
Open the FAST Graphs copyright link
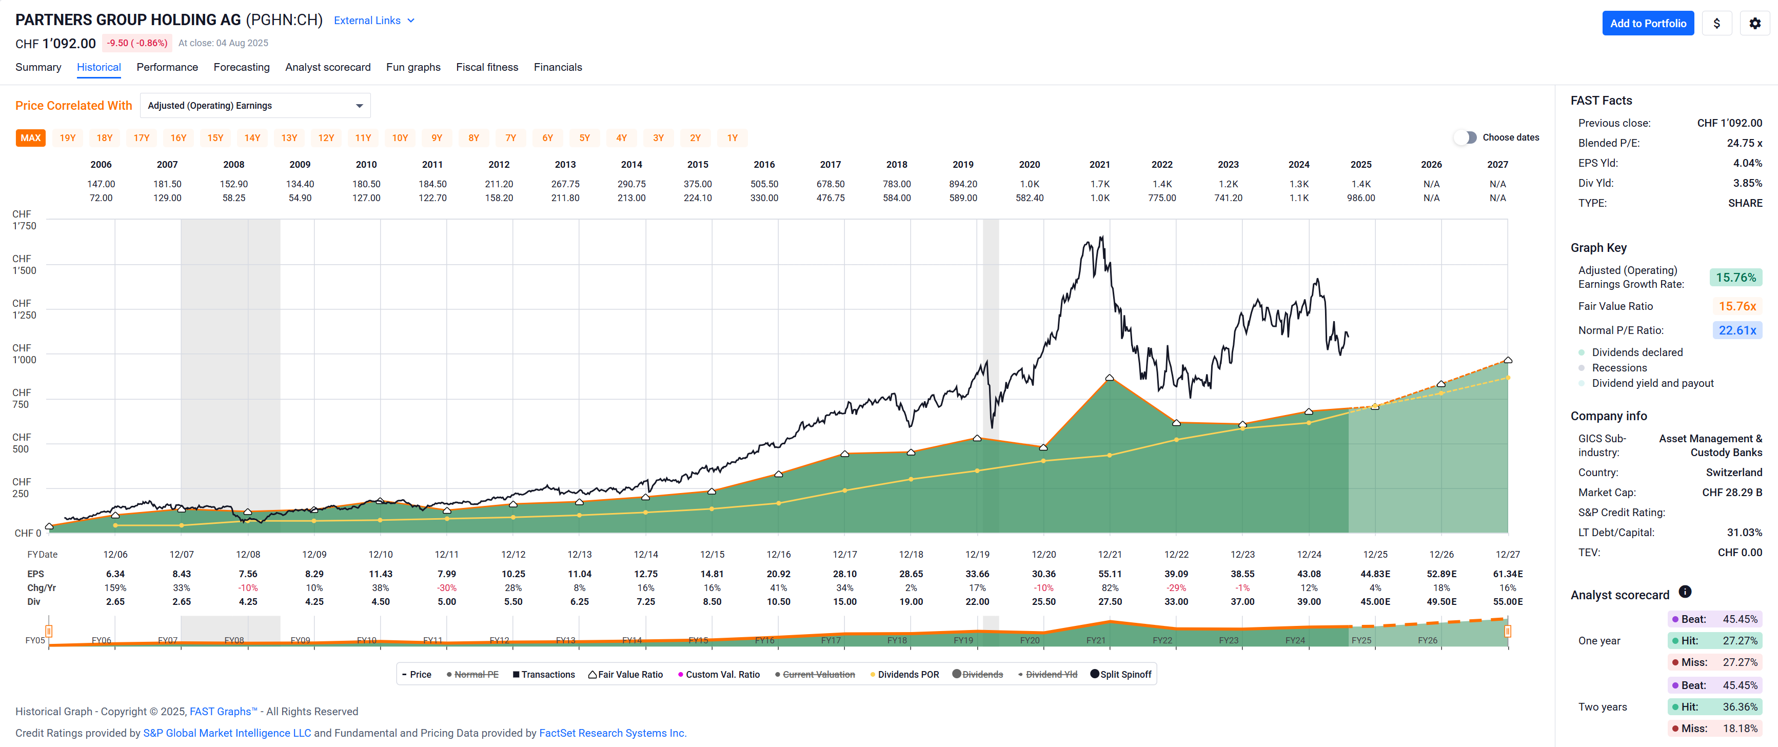(x=223, y=711)
